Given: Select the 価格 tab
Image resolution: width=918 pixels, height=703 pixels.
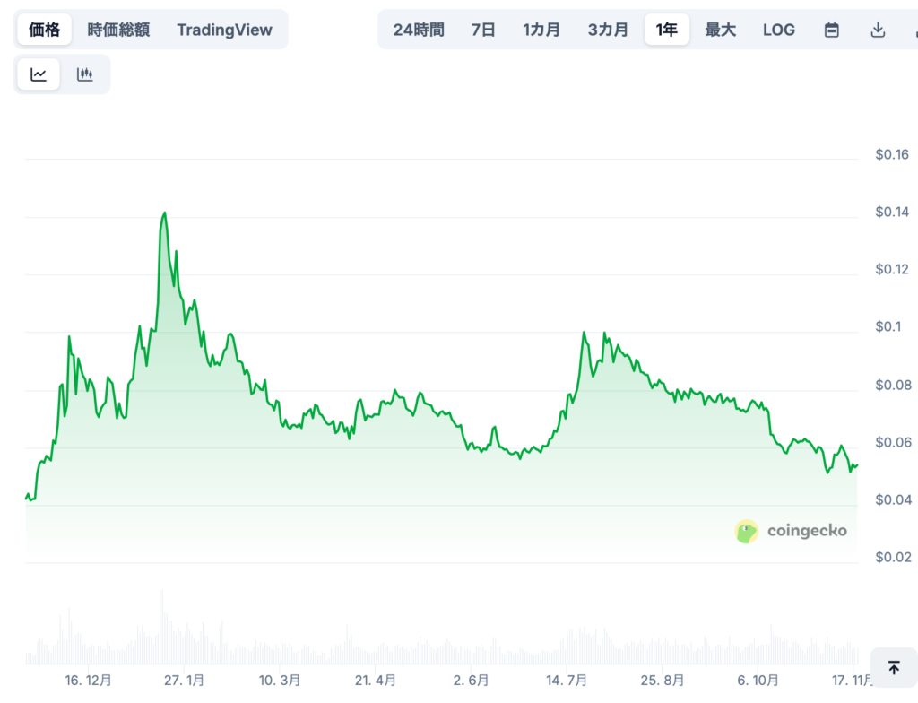Looking at the screenshot, I should point(43,29).
